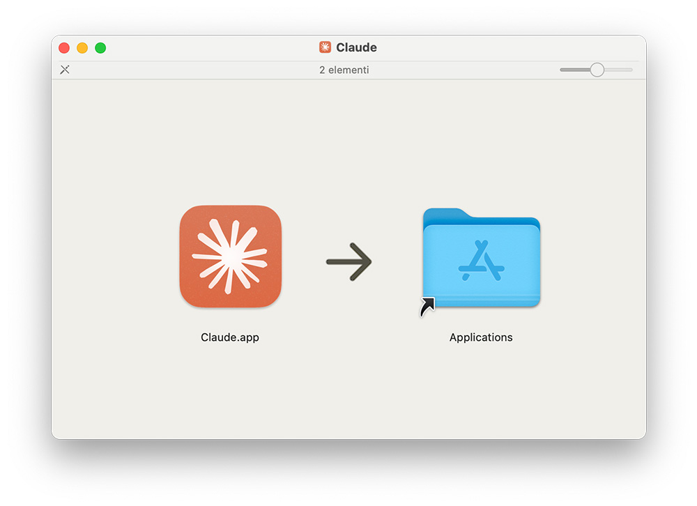
Task: Minimize window with the yellow button
Action: pyautogui.click(x=82, y=47)
